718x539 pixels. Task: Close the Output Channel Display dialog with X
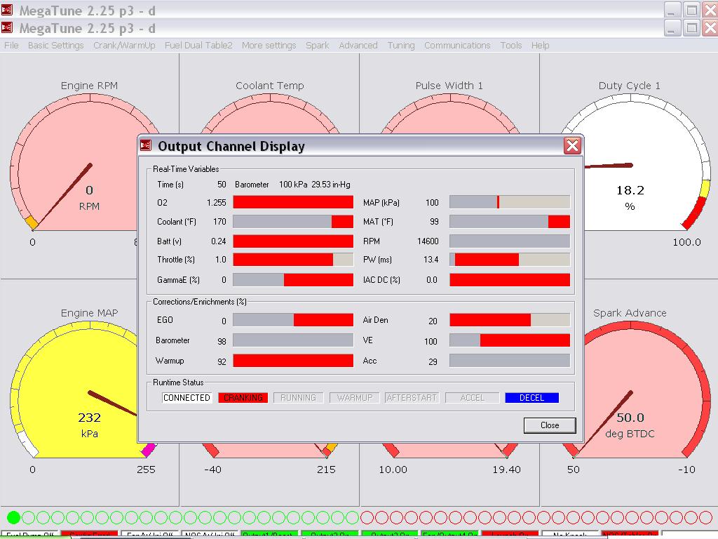(572, 146)
